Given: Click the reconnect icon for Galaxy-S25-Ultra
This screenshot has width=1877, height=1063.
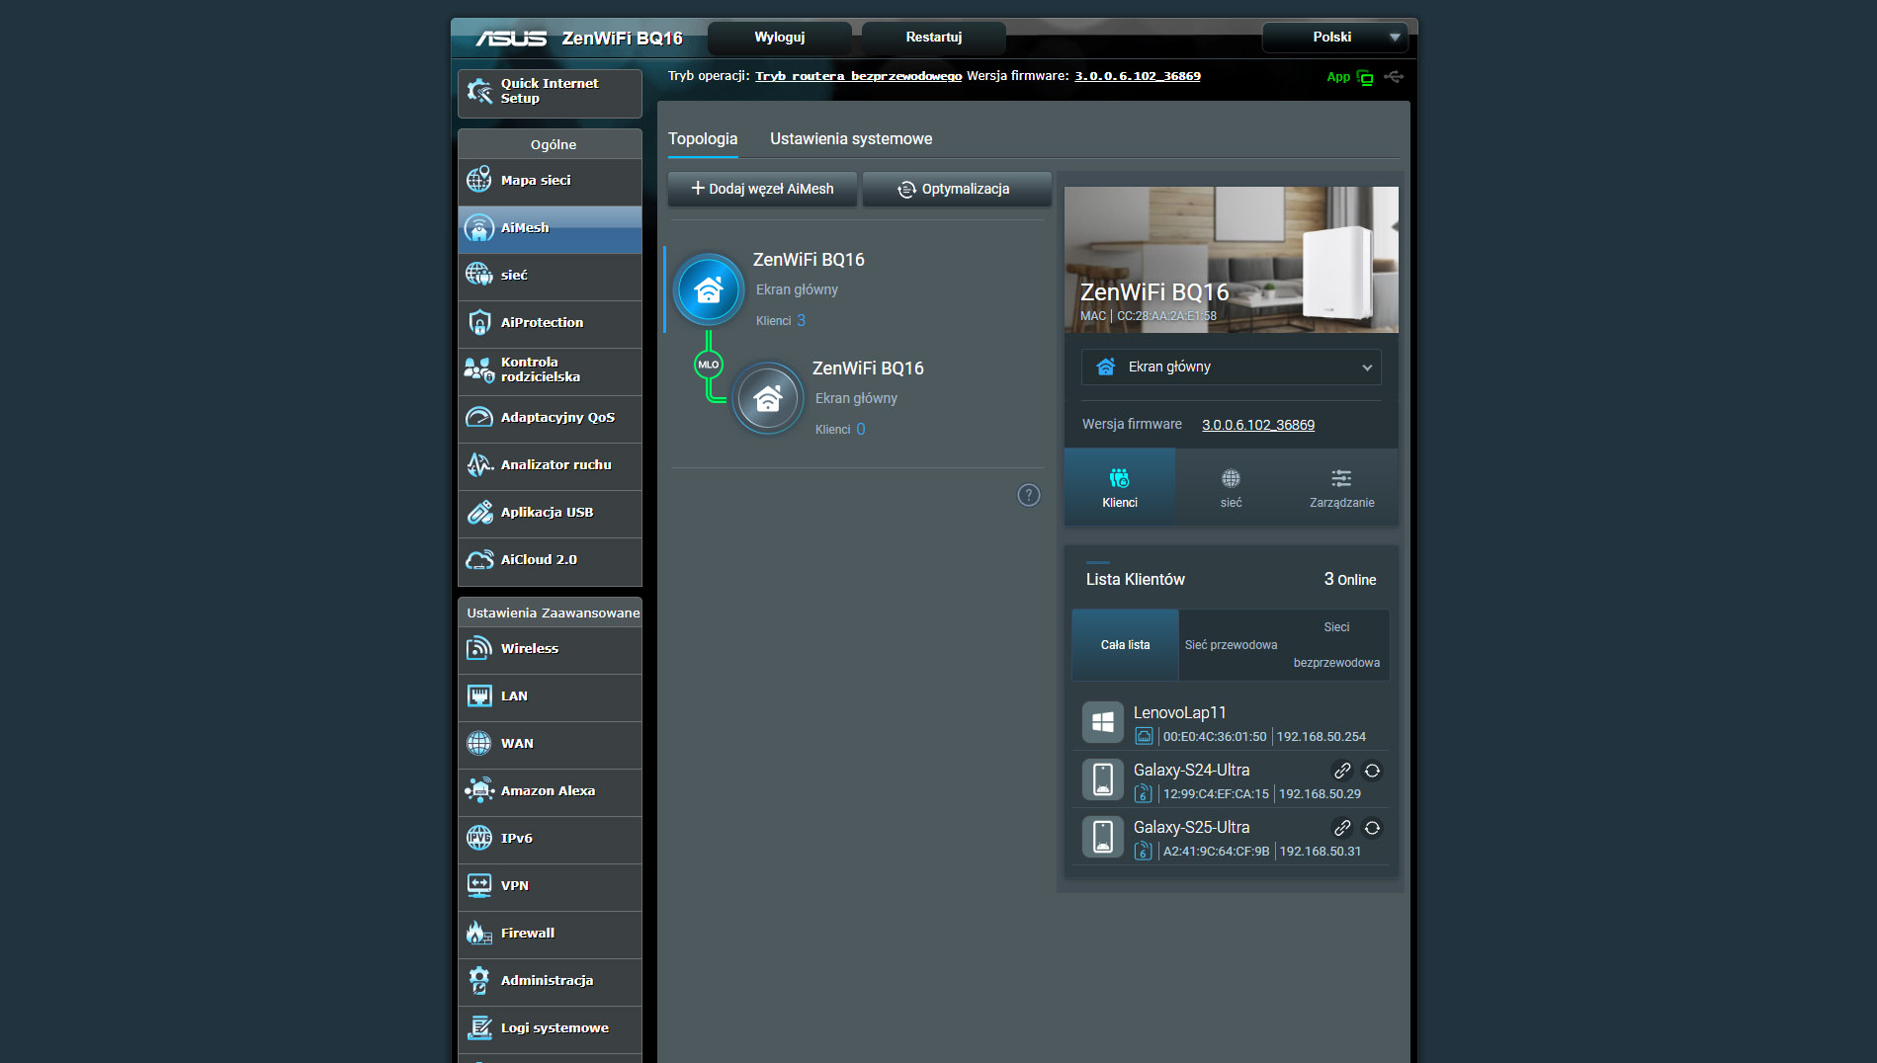Looking at the screenshot, I should [x=1372, y=828].
